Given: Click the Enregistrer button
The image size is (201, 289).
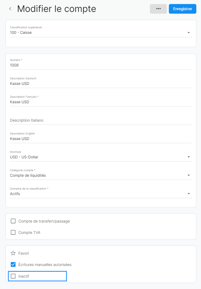Looking at the screenshot, I should tap(182, 9).
